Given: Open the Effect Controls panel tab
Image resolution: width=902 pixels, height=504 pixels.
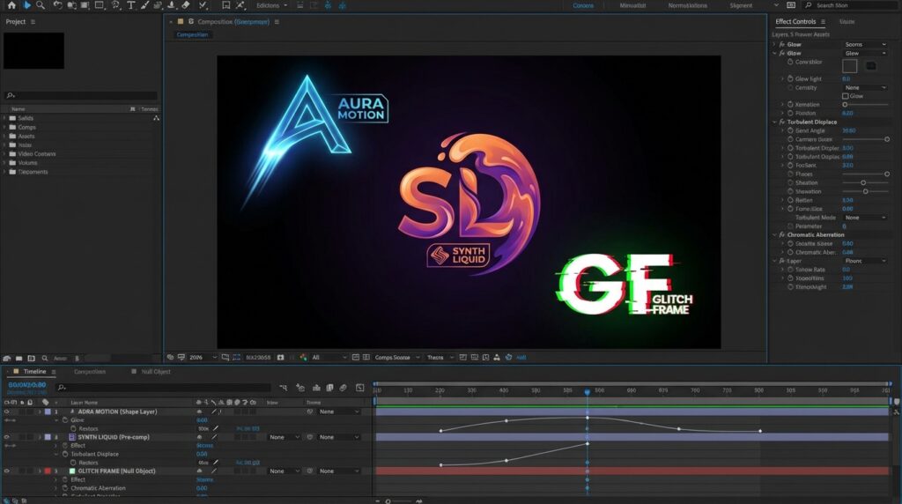Looking at the screenshot, I should click(x=795, y=21).
